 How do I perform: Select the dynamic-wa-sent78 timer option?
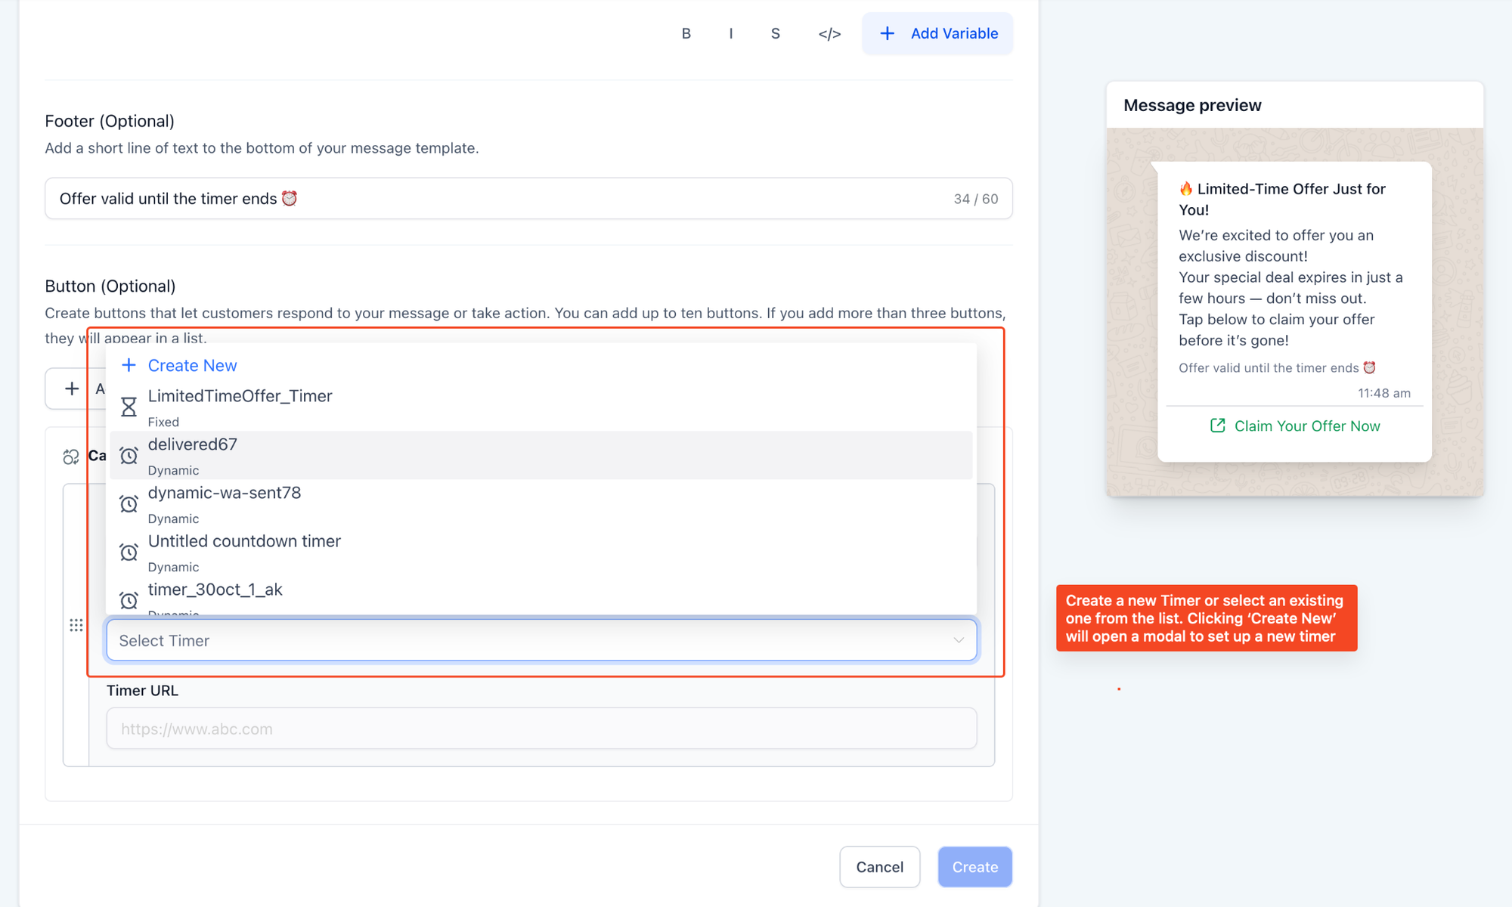[x=225, y=494]
